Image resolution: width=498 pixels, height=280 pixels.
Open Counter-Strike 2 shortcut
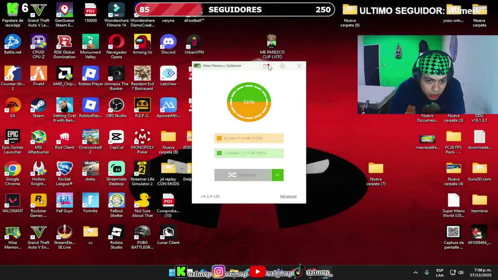click(x=13, y=79)
